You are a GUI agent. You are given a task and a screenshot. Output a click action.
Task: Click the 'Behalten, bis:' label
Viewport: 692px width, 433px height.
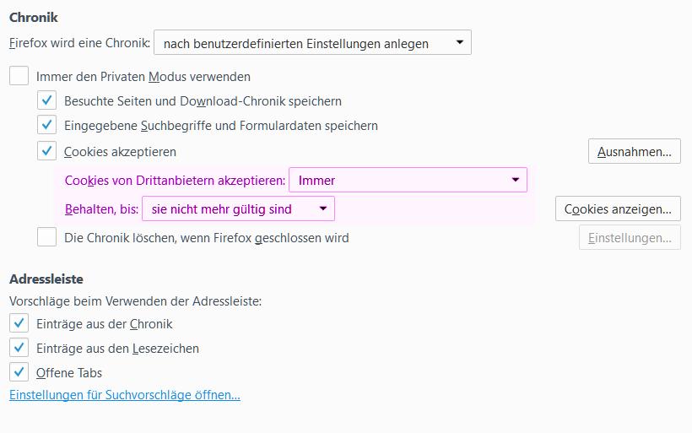point(101,209)
